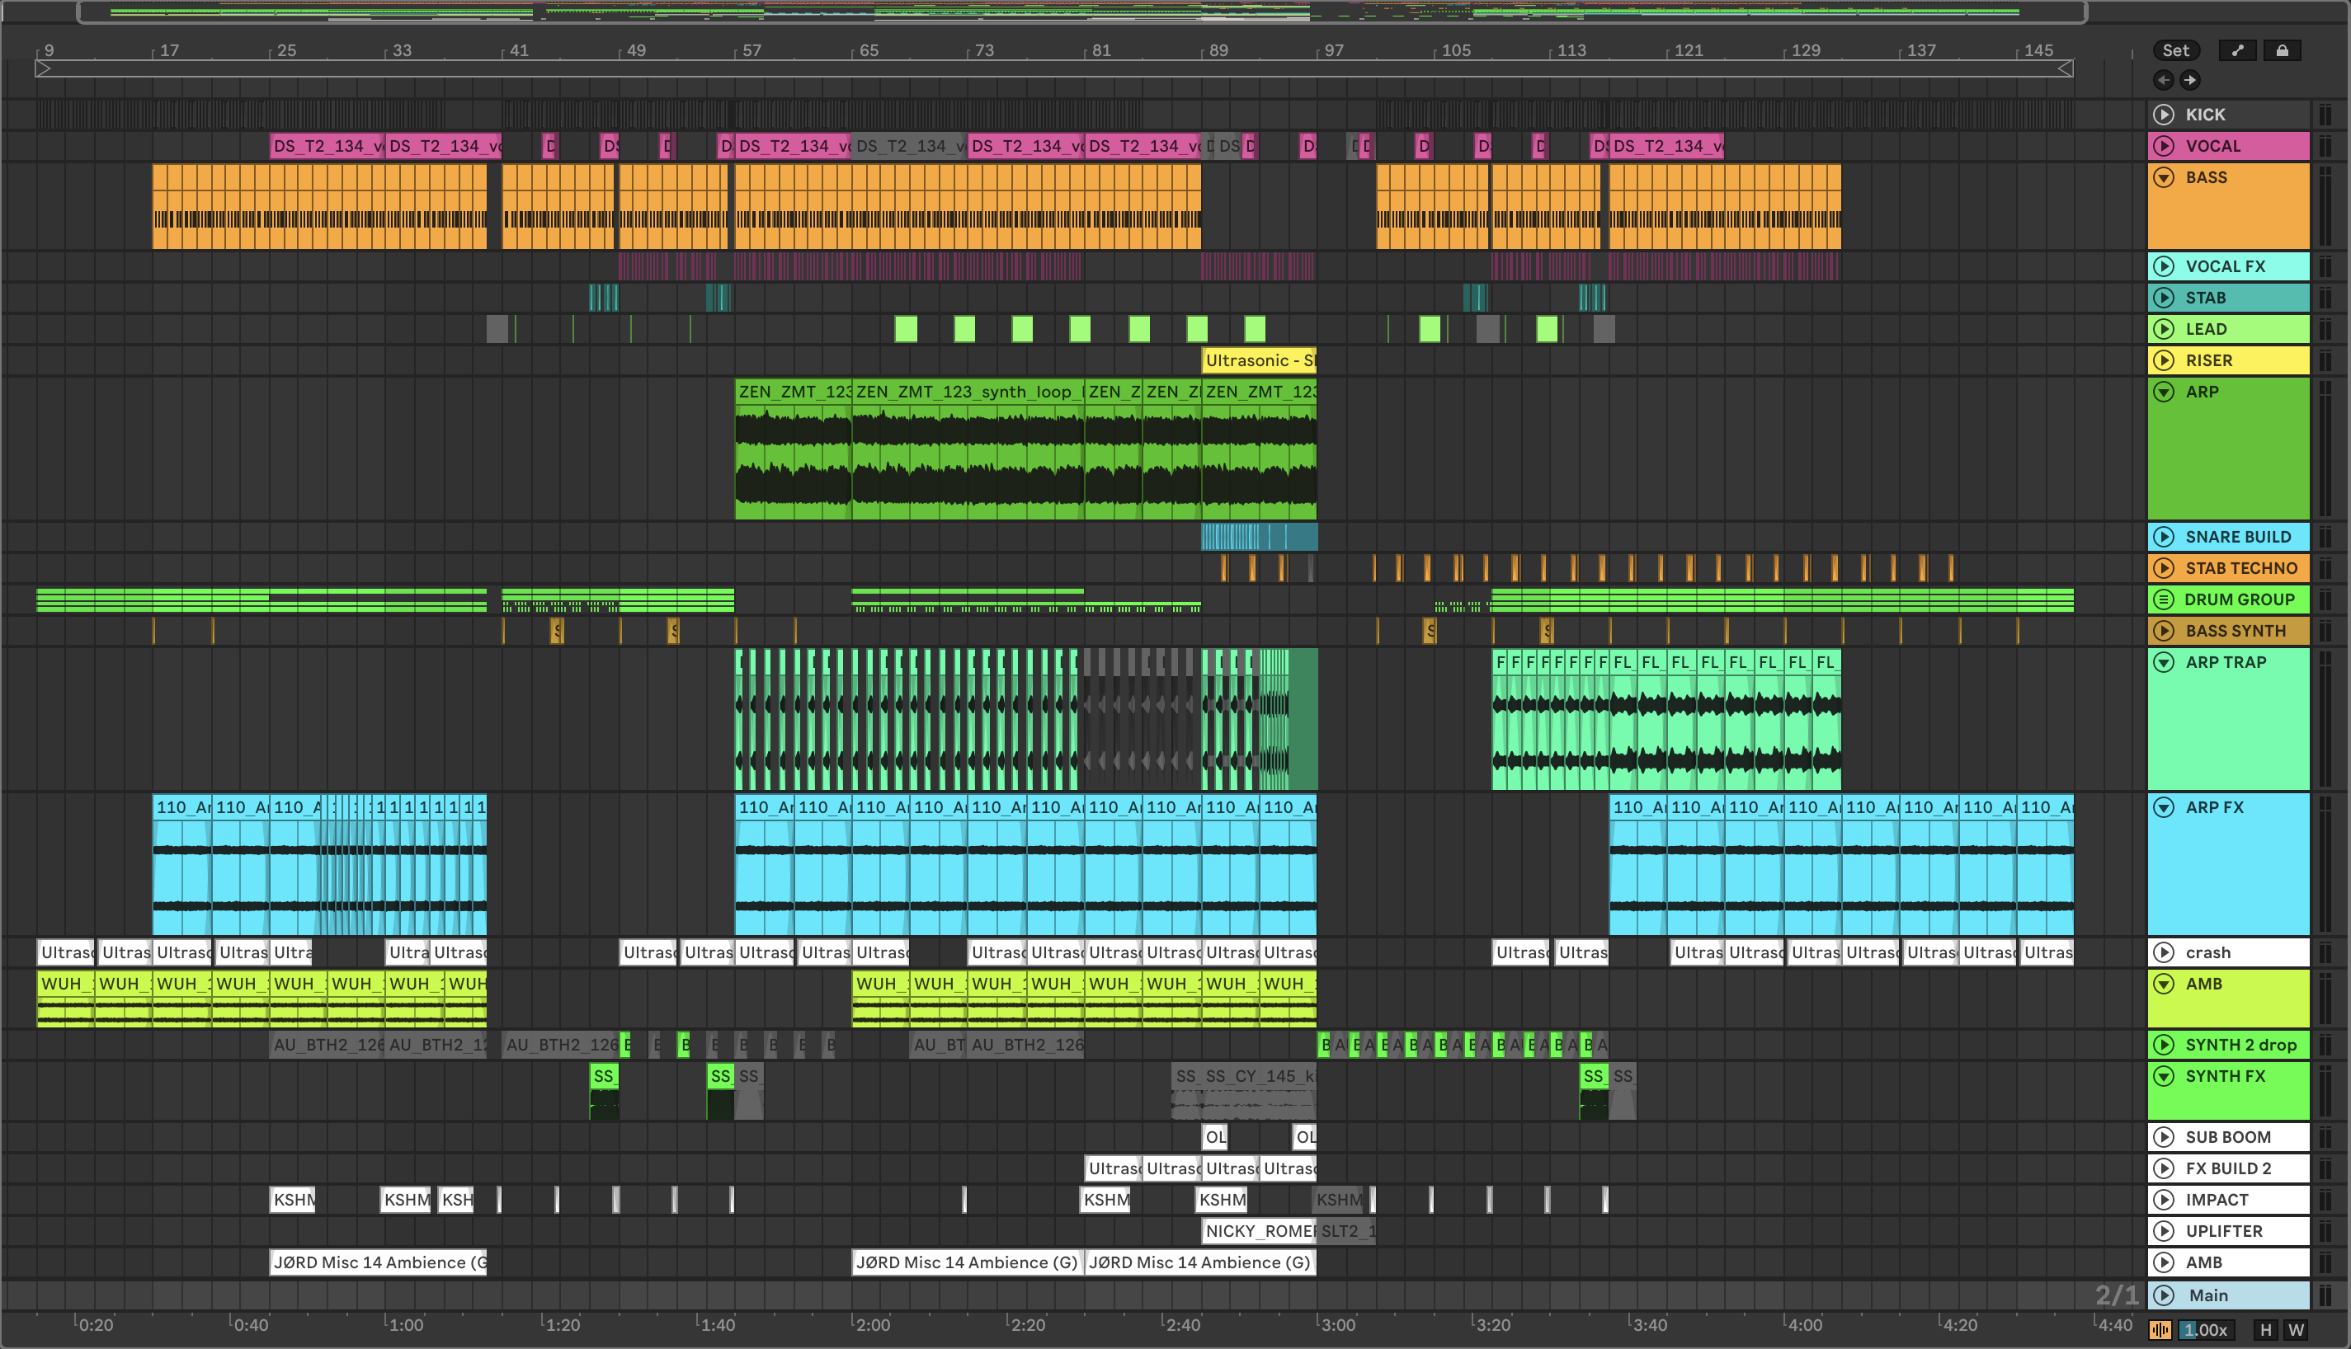This screenshot has width=2351, height=1349.
Task: Click the BASS track level meter
Action: (x=2324, y=205)
